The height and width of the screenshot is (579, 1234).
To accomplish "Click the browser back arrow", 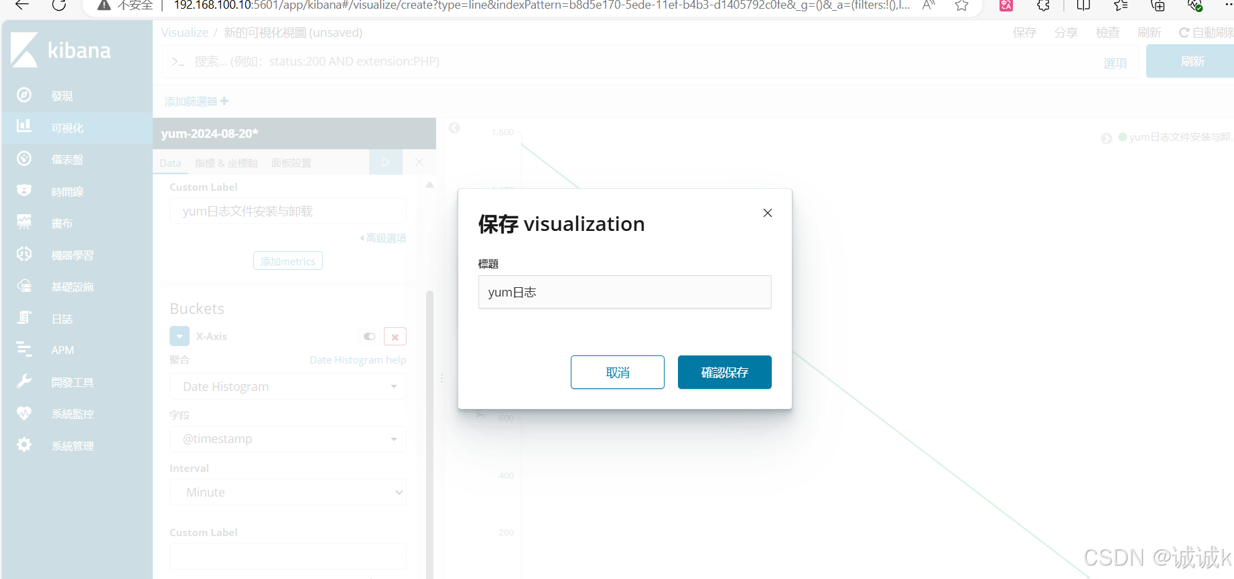I will click(22, 5).
